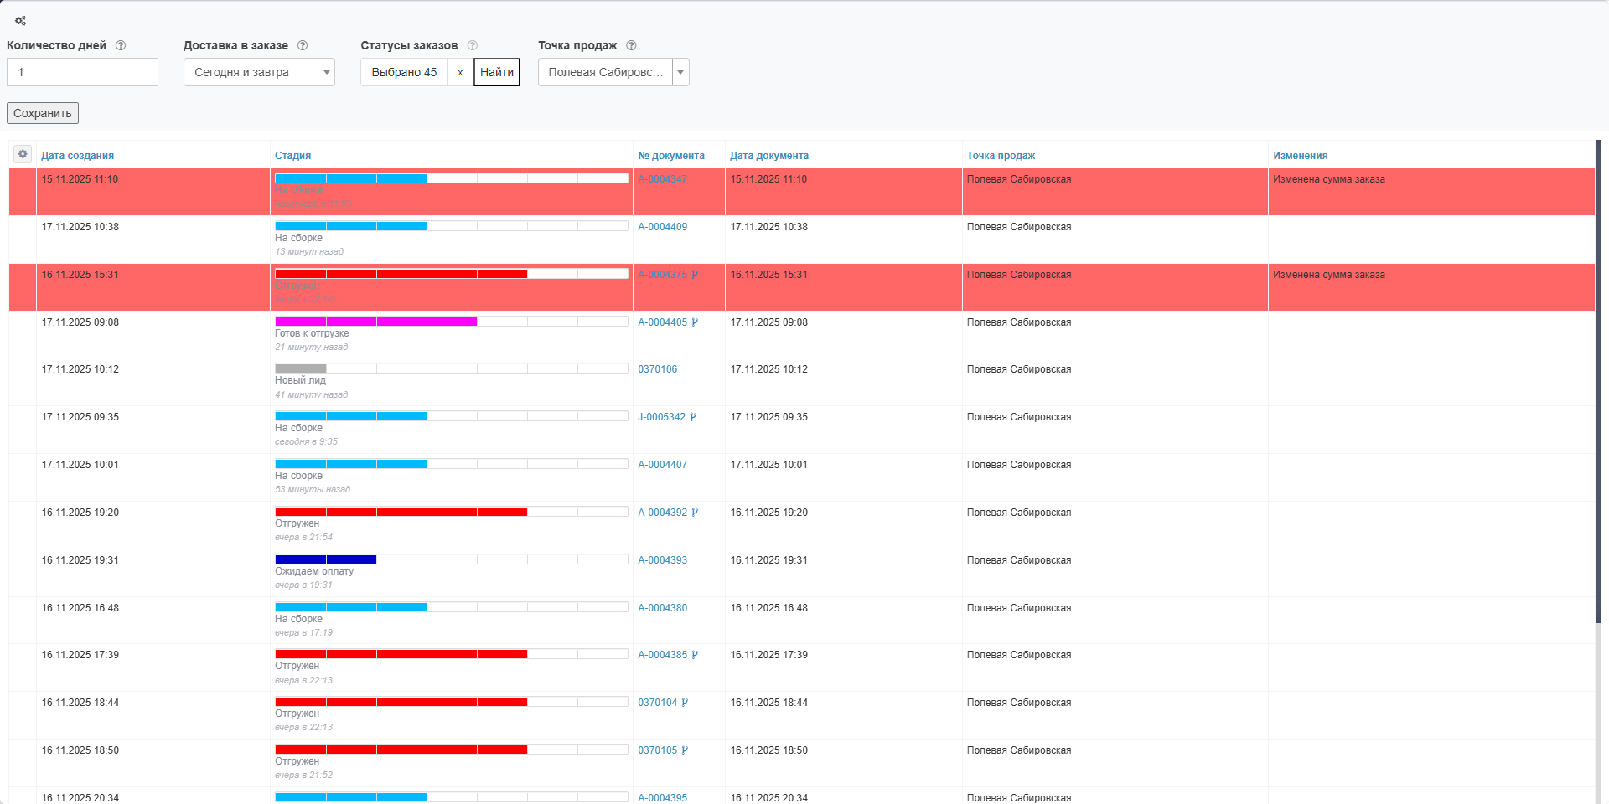Open document link A-0004409
1609x804 pixels.
(662, 227)
